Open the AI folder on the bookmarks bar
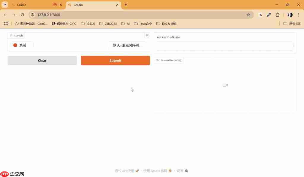 125,24
